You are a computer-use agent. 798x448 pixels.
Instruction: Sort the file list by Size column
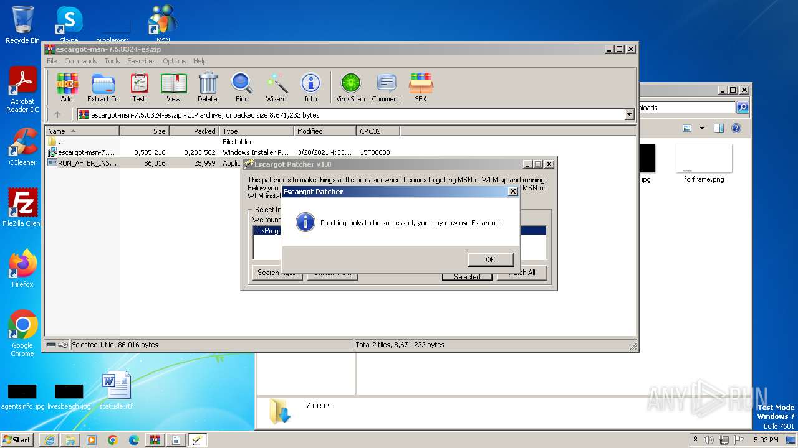pyautogui.click(x=144, y=131)
